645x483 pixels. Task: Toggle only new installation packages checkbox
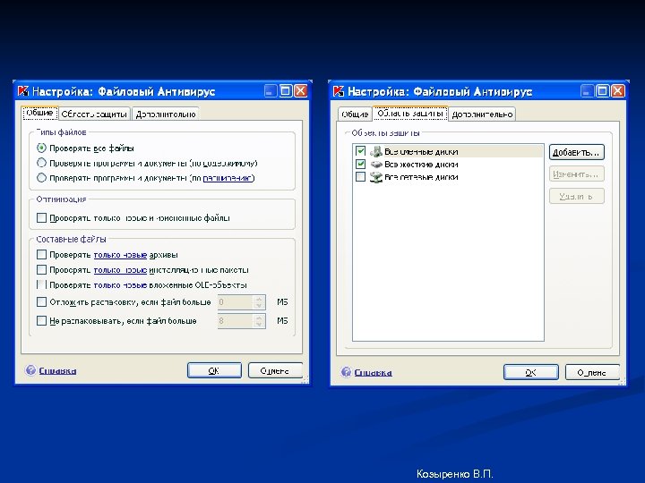coord(41,270)
